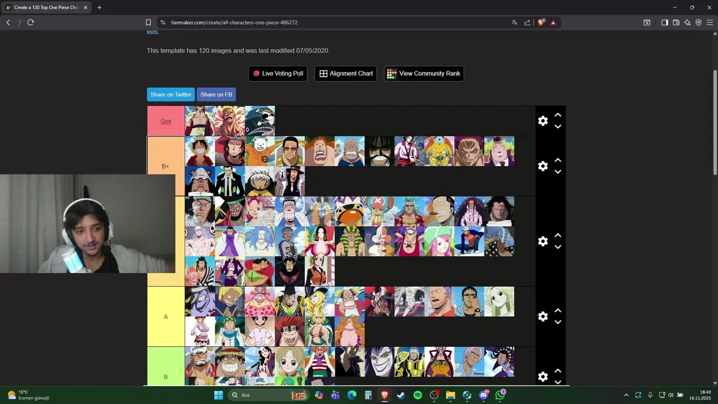Move the S+ tier row down
The height and width of the screenshot is (404, 718).
point(558,172)
